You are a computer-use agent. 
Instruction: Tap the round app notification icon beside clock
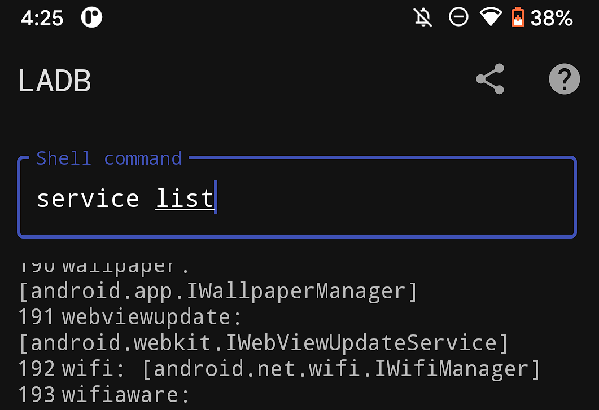(91, 17)
